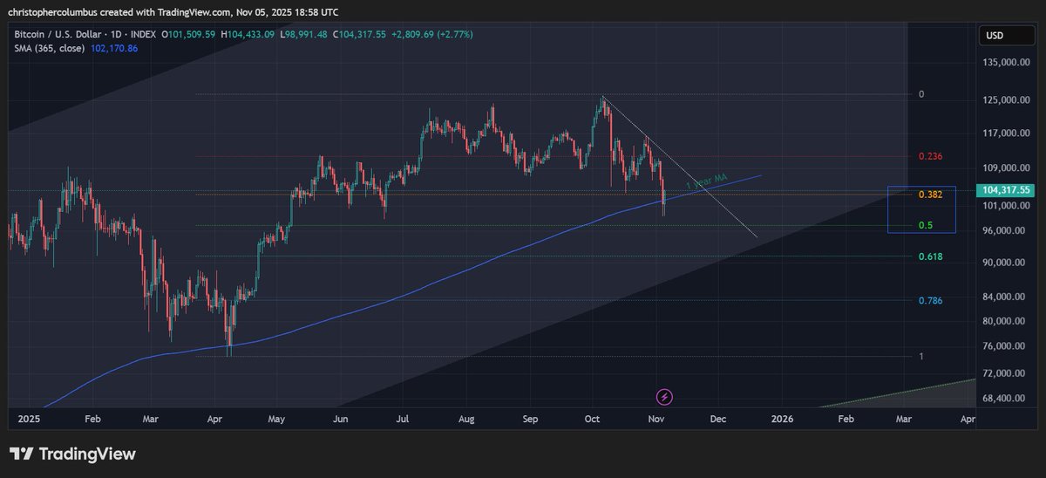Click the 2026 label on time axis

782,420
